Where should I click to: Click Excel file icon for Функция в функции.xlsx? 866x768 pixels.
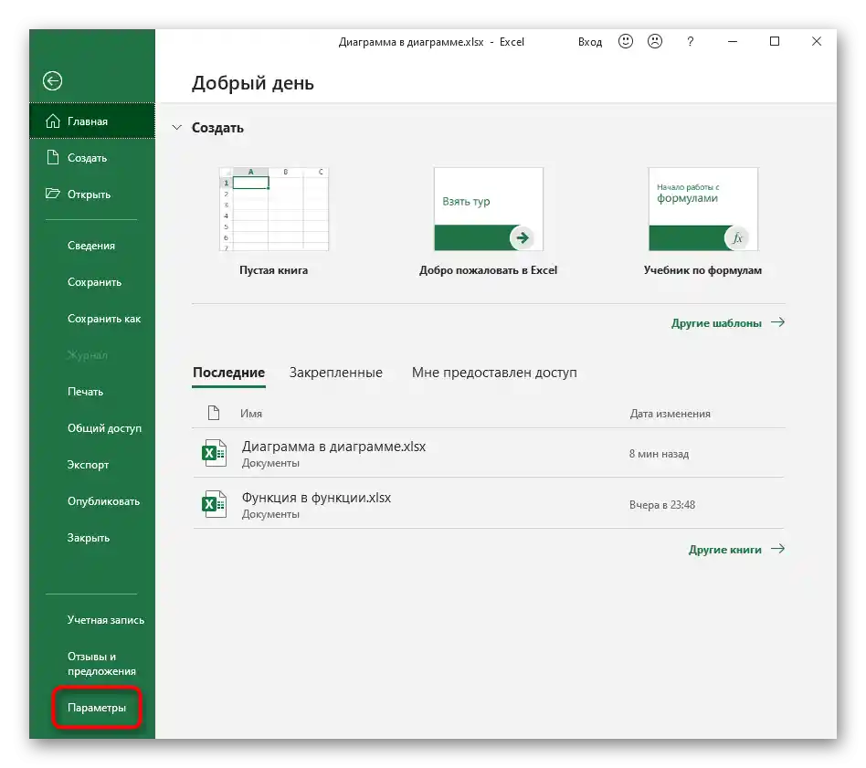(x=214, y=504)
